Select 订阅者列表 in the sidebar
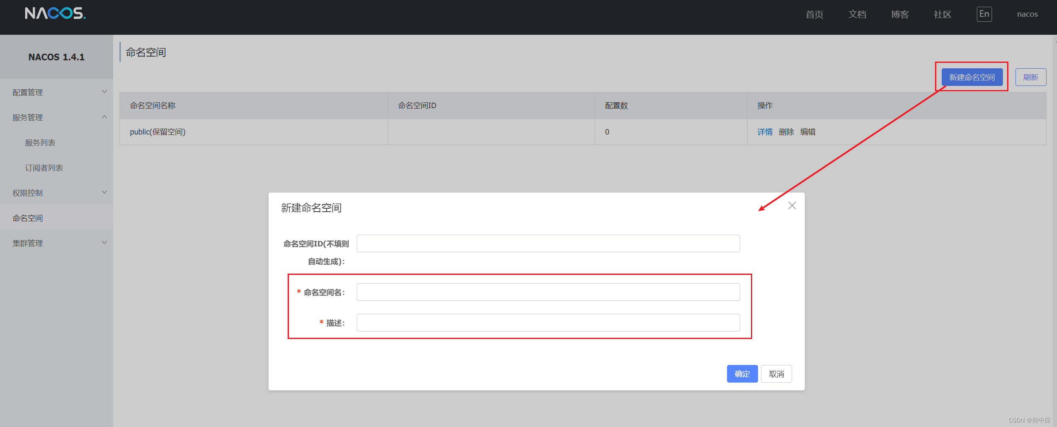This screenshot has height=427, width=1057. (44, 168)
